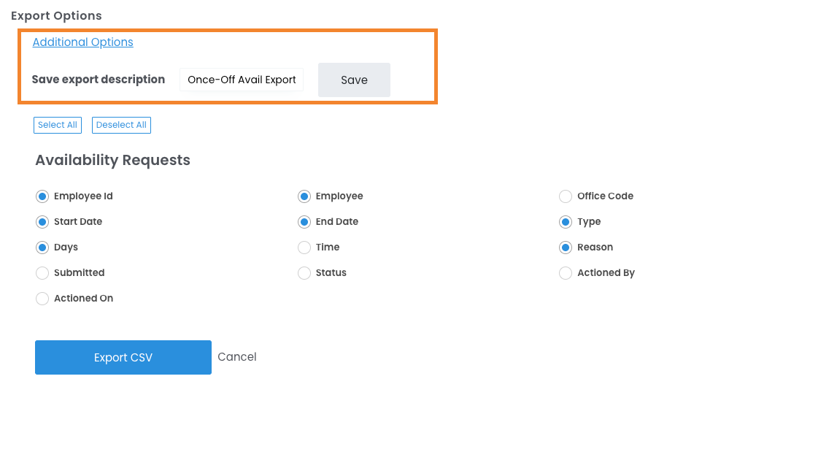The height and width of the screenshot is (452, 829).
Task: Toggle the Reason option
Action: [566, 248]
